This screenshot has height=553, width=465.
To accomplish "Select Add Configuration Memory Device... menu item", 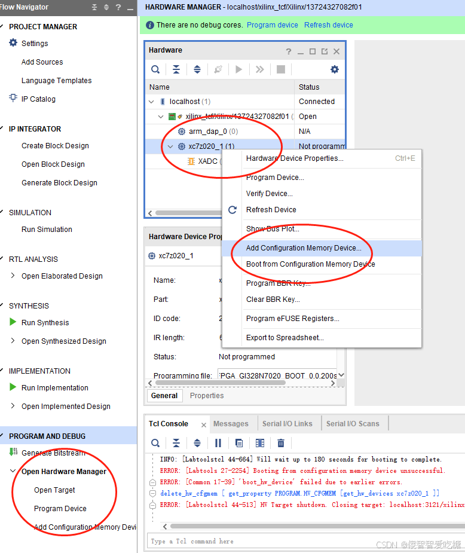I will 322,248.
